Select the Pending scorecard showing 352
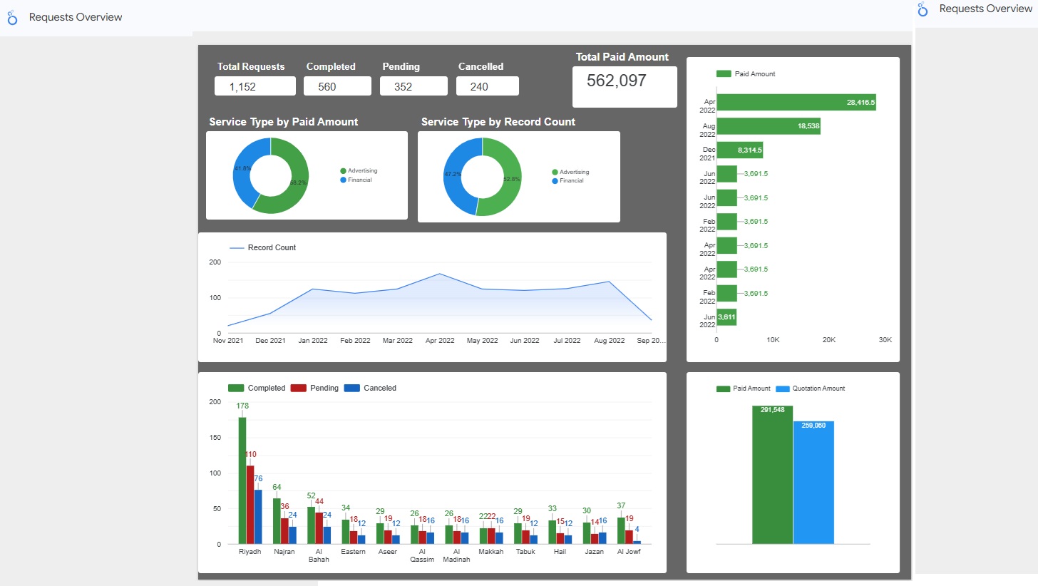This screenshot has width=1038, height=586. click(413, 86)
